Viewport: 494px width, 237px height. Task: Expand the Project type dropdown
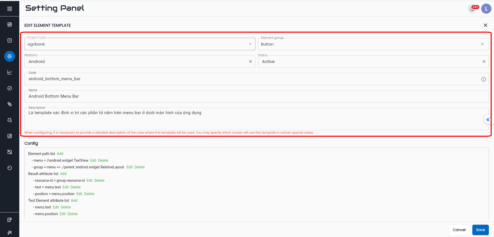(x=250, y=44)
